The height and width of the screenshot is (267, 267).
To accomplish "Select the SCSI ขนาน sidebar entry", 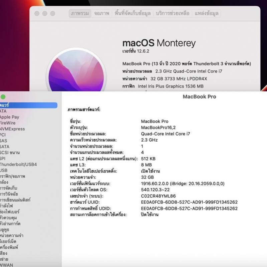I will (10, 153).
